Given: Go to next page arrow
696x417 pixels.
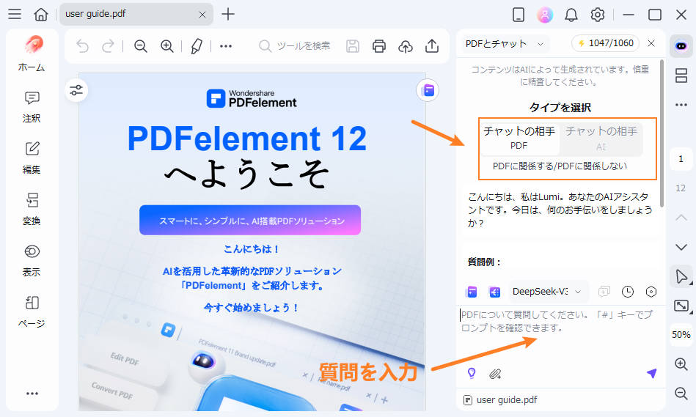Looking at the screenshot, I should click(681, 247).
